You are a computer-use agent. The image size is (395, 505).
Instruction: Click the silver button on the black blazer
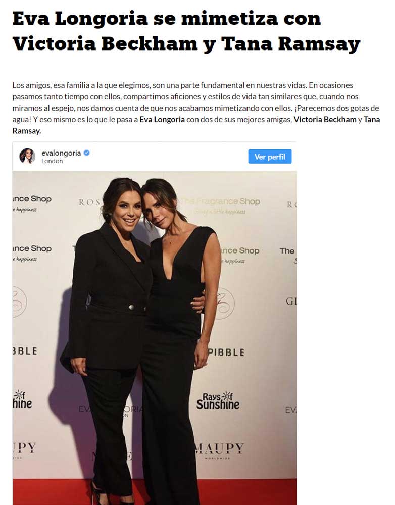click(131, 307)
